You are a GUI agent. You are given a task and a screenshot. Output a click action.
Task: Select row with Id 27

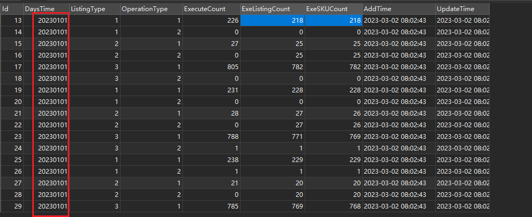tap(245, 183)
